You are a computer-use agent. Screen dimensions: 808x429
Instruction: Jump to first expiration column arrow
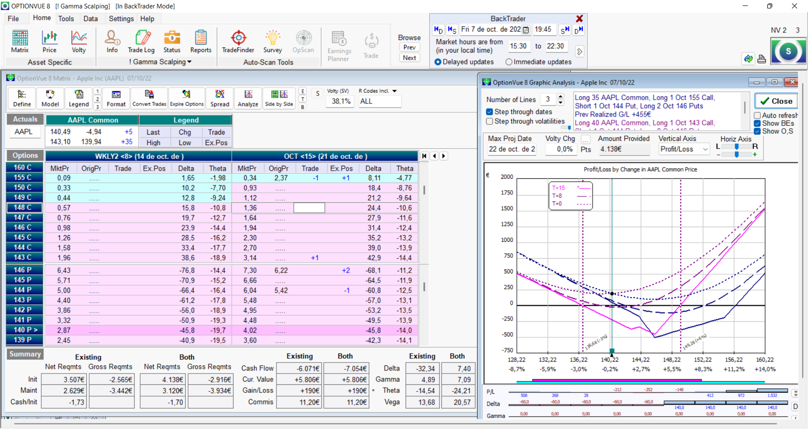click(424, 156)
